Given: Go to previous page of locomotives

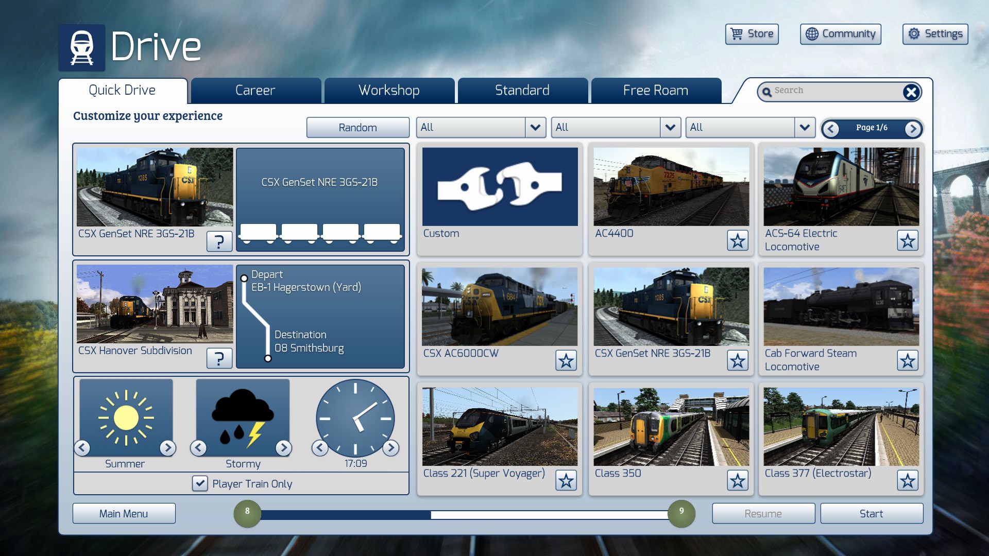Looking at the screenshot, I should point(831,129).
